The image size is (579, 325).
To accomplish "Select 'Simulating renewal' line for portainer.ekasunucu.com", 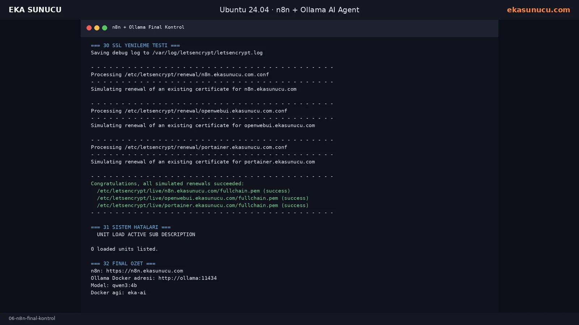I will (203, 162).
